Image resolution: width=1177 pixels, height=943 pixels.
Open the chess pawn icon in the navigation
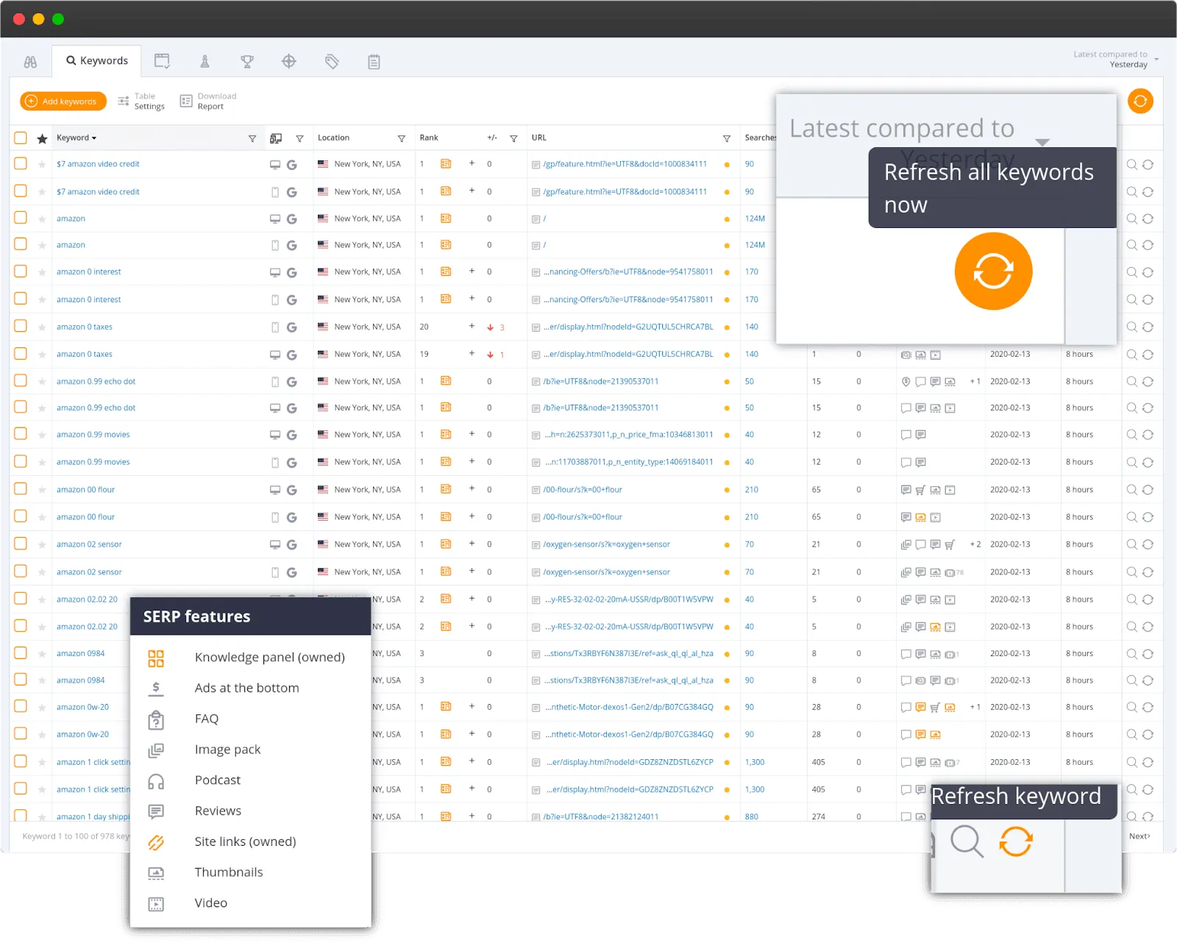[205, 61]
